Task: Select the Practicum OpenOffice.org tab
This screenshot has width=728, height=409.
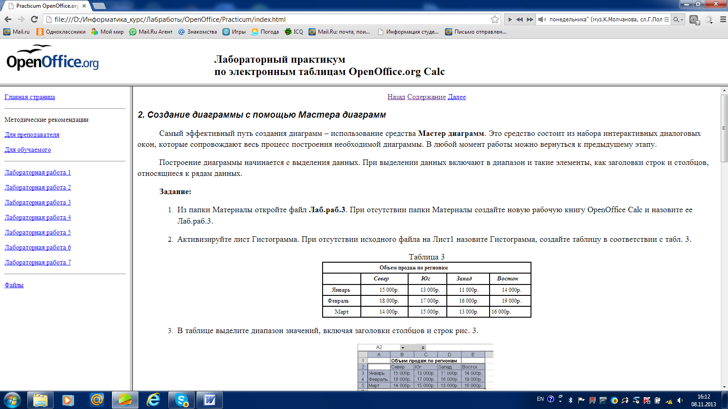Action: [45, 6]
